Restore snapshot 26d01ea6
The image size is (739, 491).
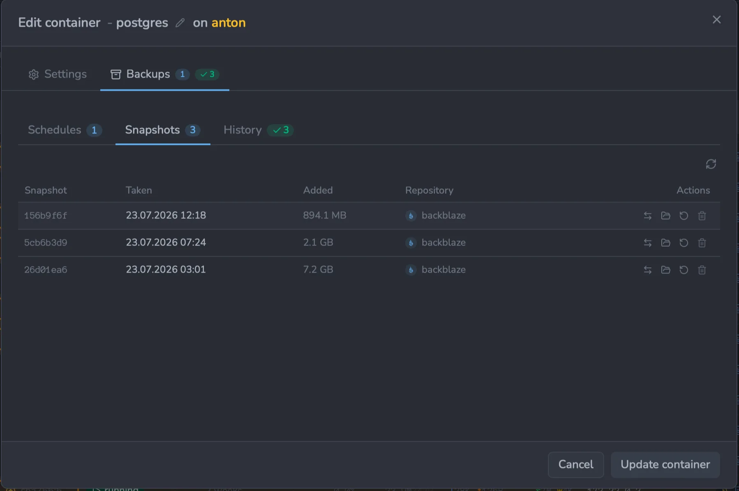(x=684, y=270)
